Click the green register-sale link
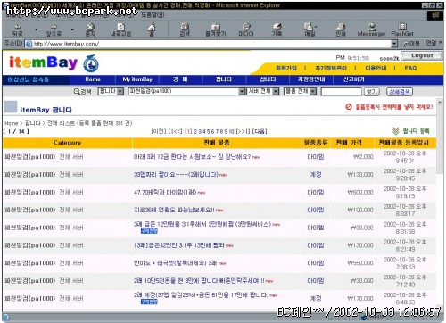The height and width of the screenshot is (323, 446). [x=411, y=131]
